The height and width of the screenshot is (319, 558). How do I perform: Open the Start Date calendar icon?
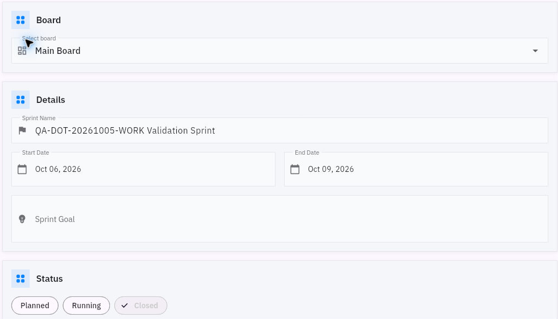coord(22,169)
